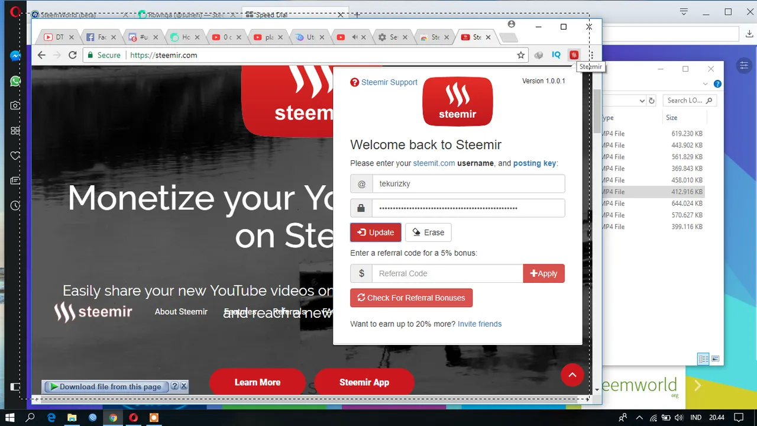Go back to the previous page in Chrome

(x=41, y=55)
